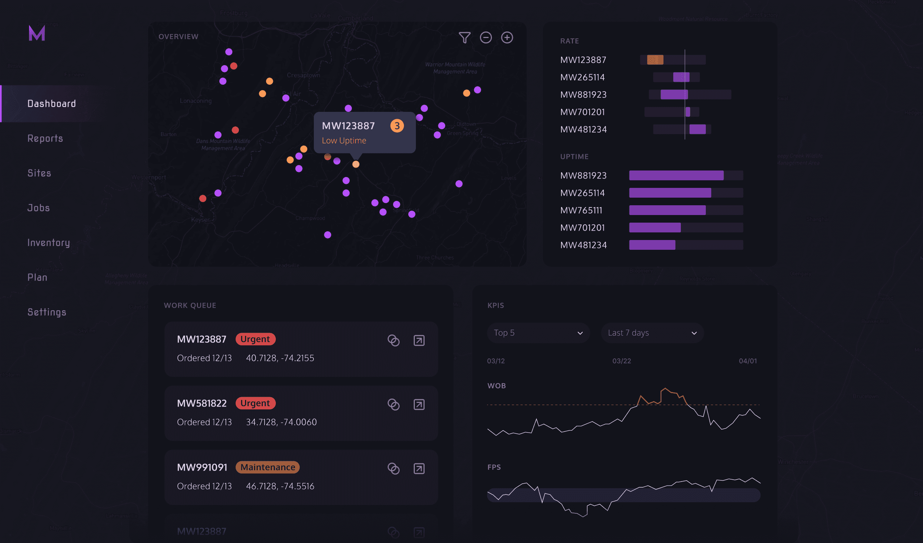Click the purple M logo
The width and height of the screenshot is (923, 543).
(x=37, y=33)
